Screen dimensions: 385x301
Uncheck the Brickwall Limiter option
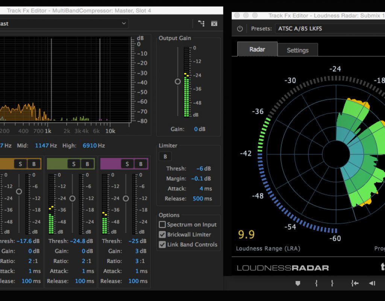coord(162,235)
